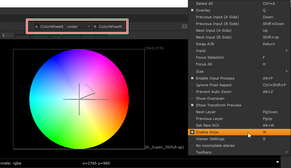This screenshot has width=291, height=168.
Task: Click Set New ROI menu entry
Action: [207, 125]
